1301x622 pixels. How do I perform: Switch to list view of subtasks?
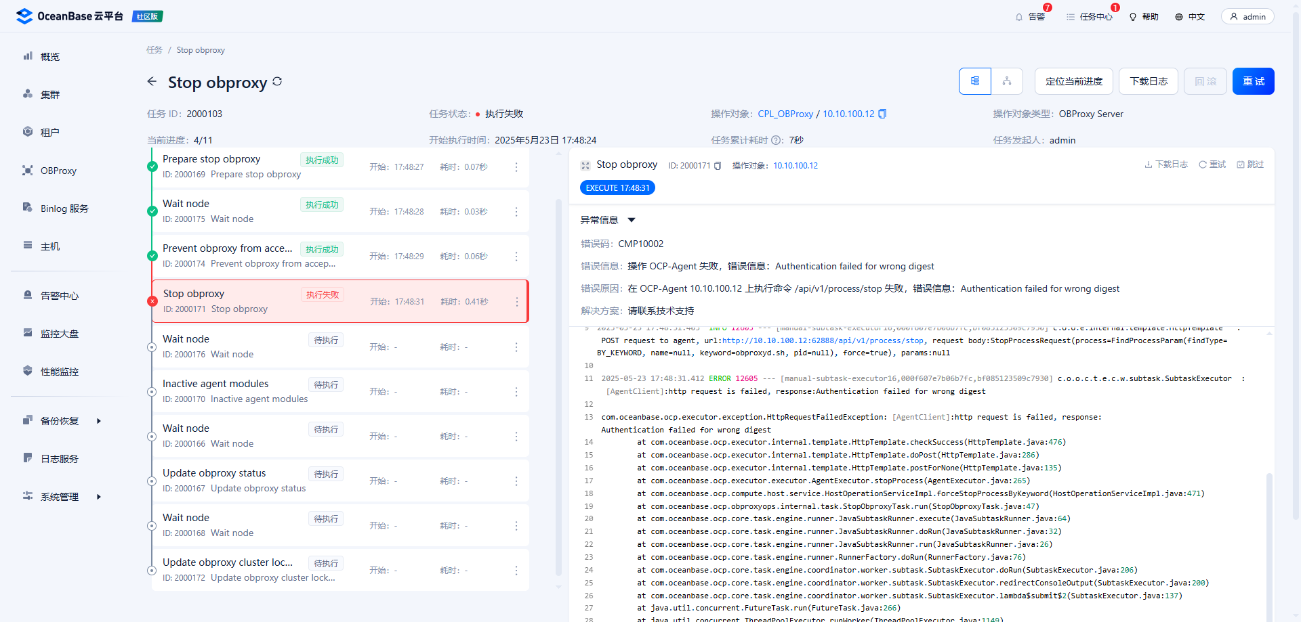tap(975, 81)
